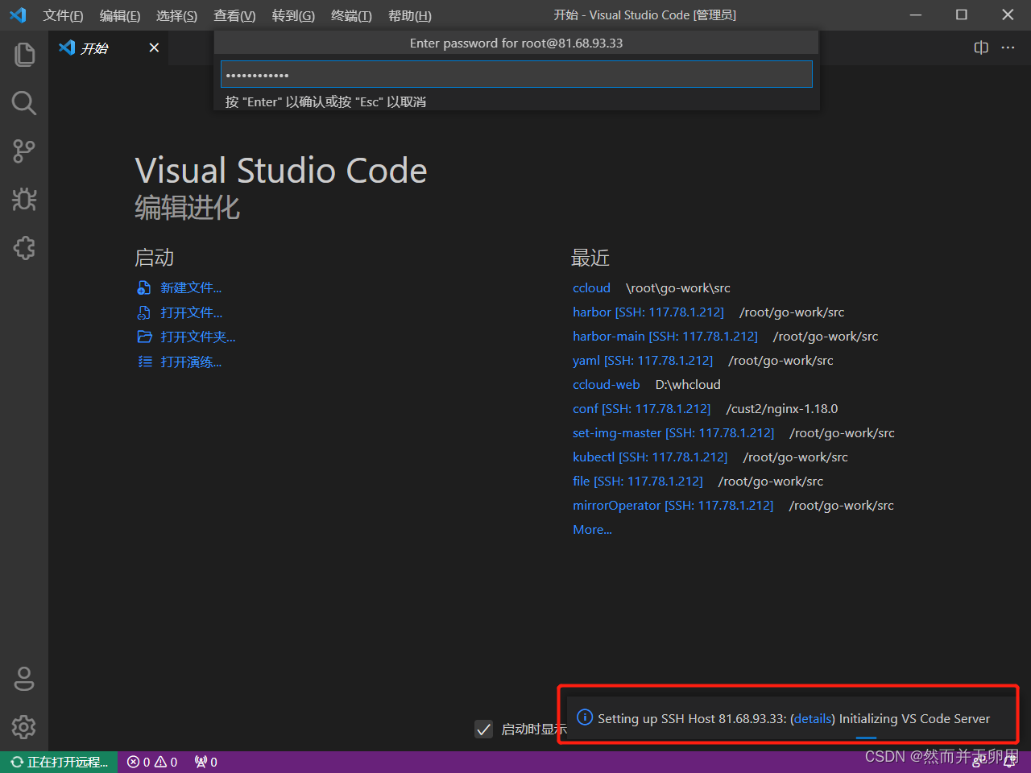Open the Manage settings gear
The width and height of the screenshot is (1031, 773).
pos(24,727)
